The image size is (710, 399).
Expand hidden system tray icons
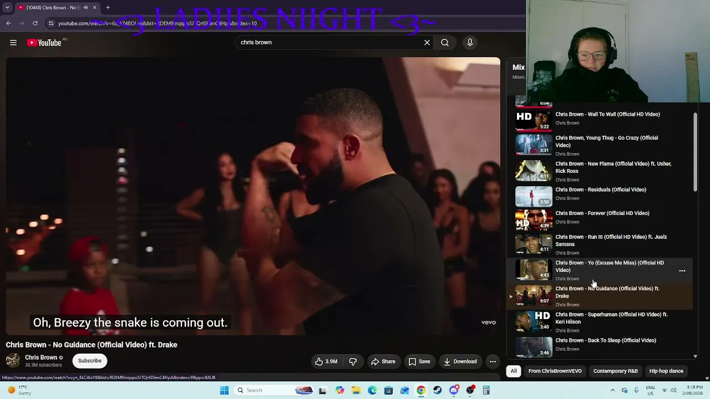pyautogui.click(x=612, y=391)
